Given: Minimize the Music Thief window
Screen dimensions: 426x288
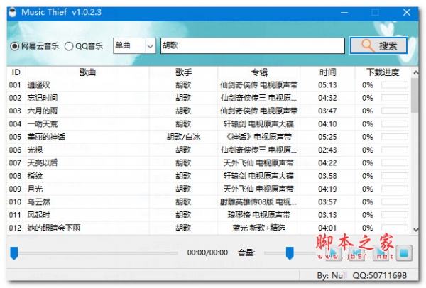Looking at the screenshot, I should click(x=344, y=13).
